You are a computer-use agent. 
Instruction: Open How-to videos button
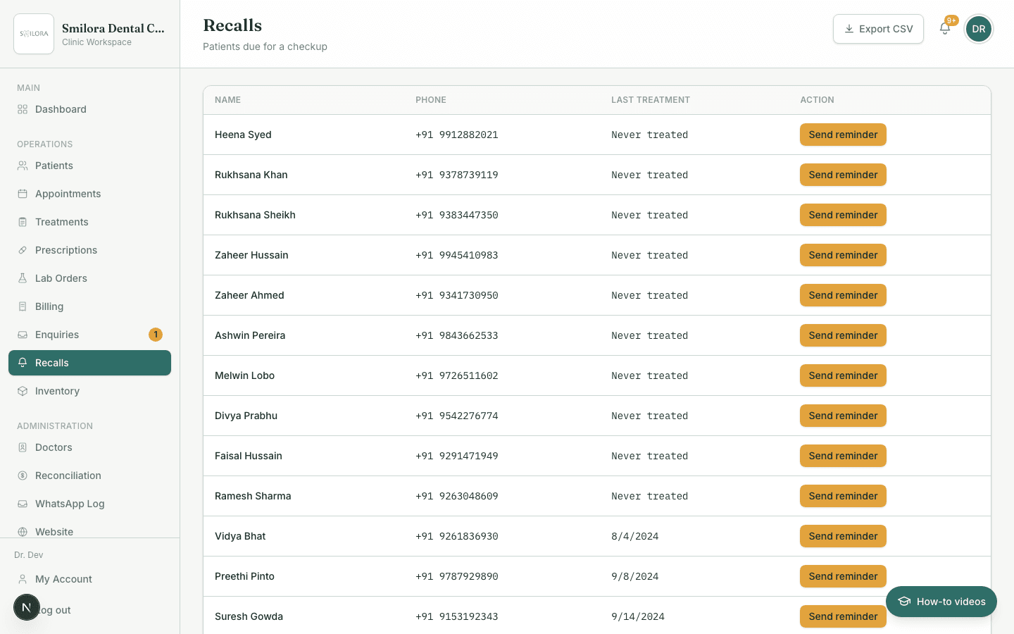(x=941, y=602)
